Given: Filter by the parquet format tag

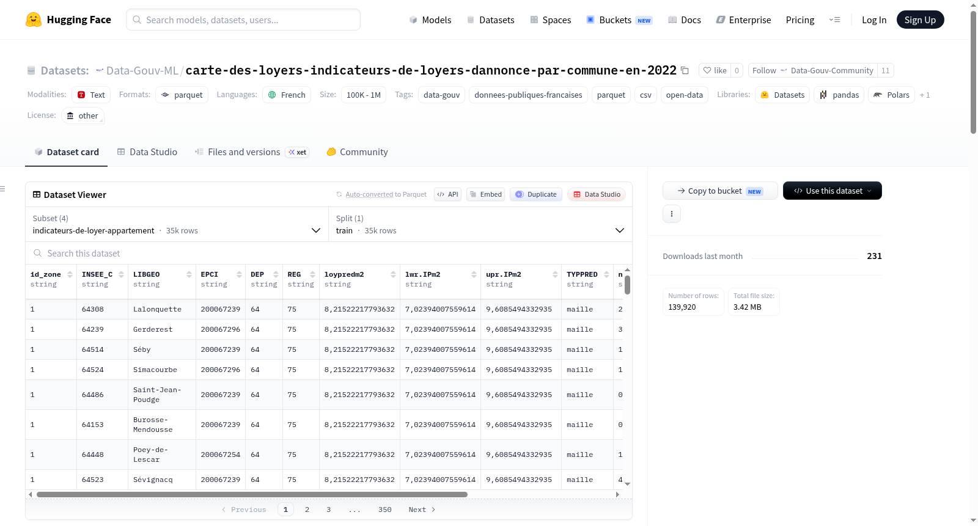Looking at the screenshot, I should pos(182,95).
